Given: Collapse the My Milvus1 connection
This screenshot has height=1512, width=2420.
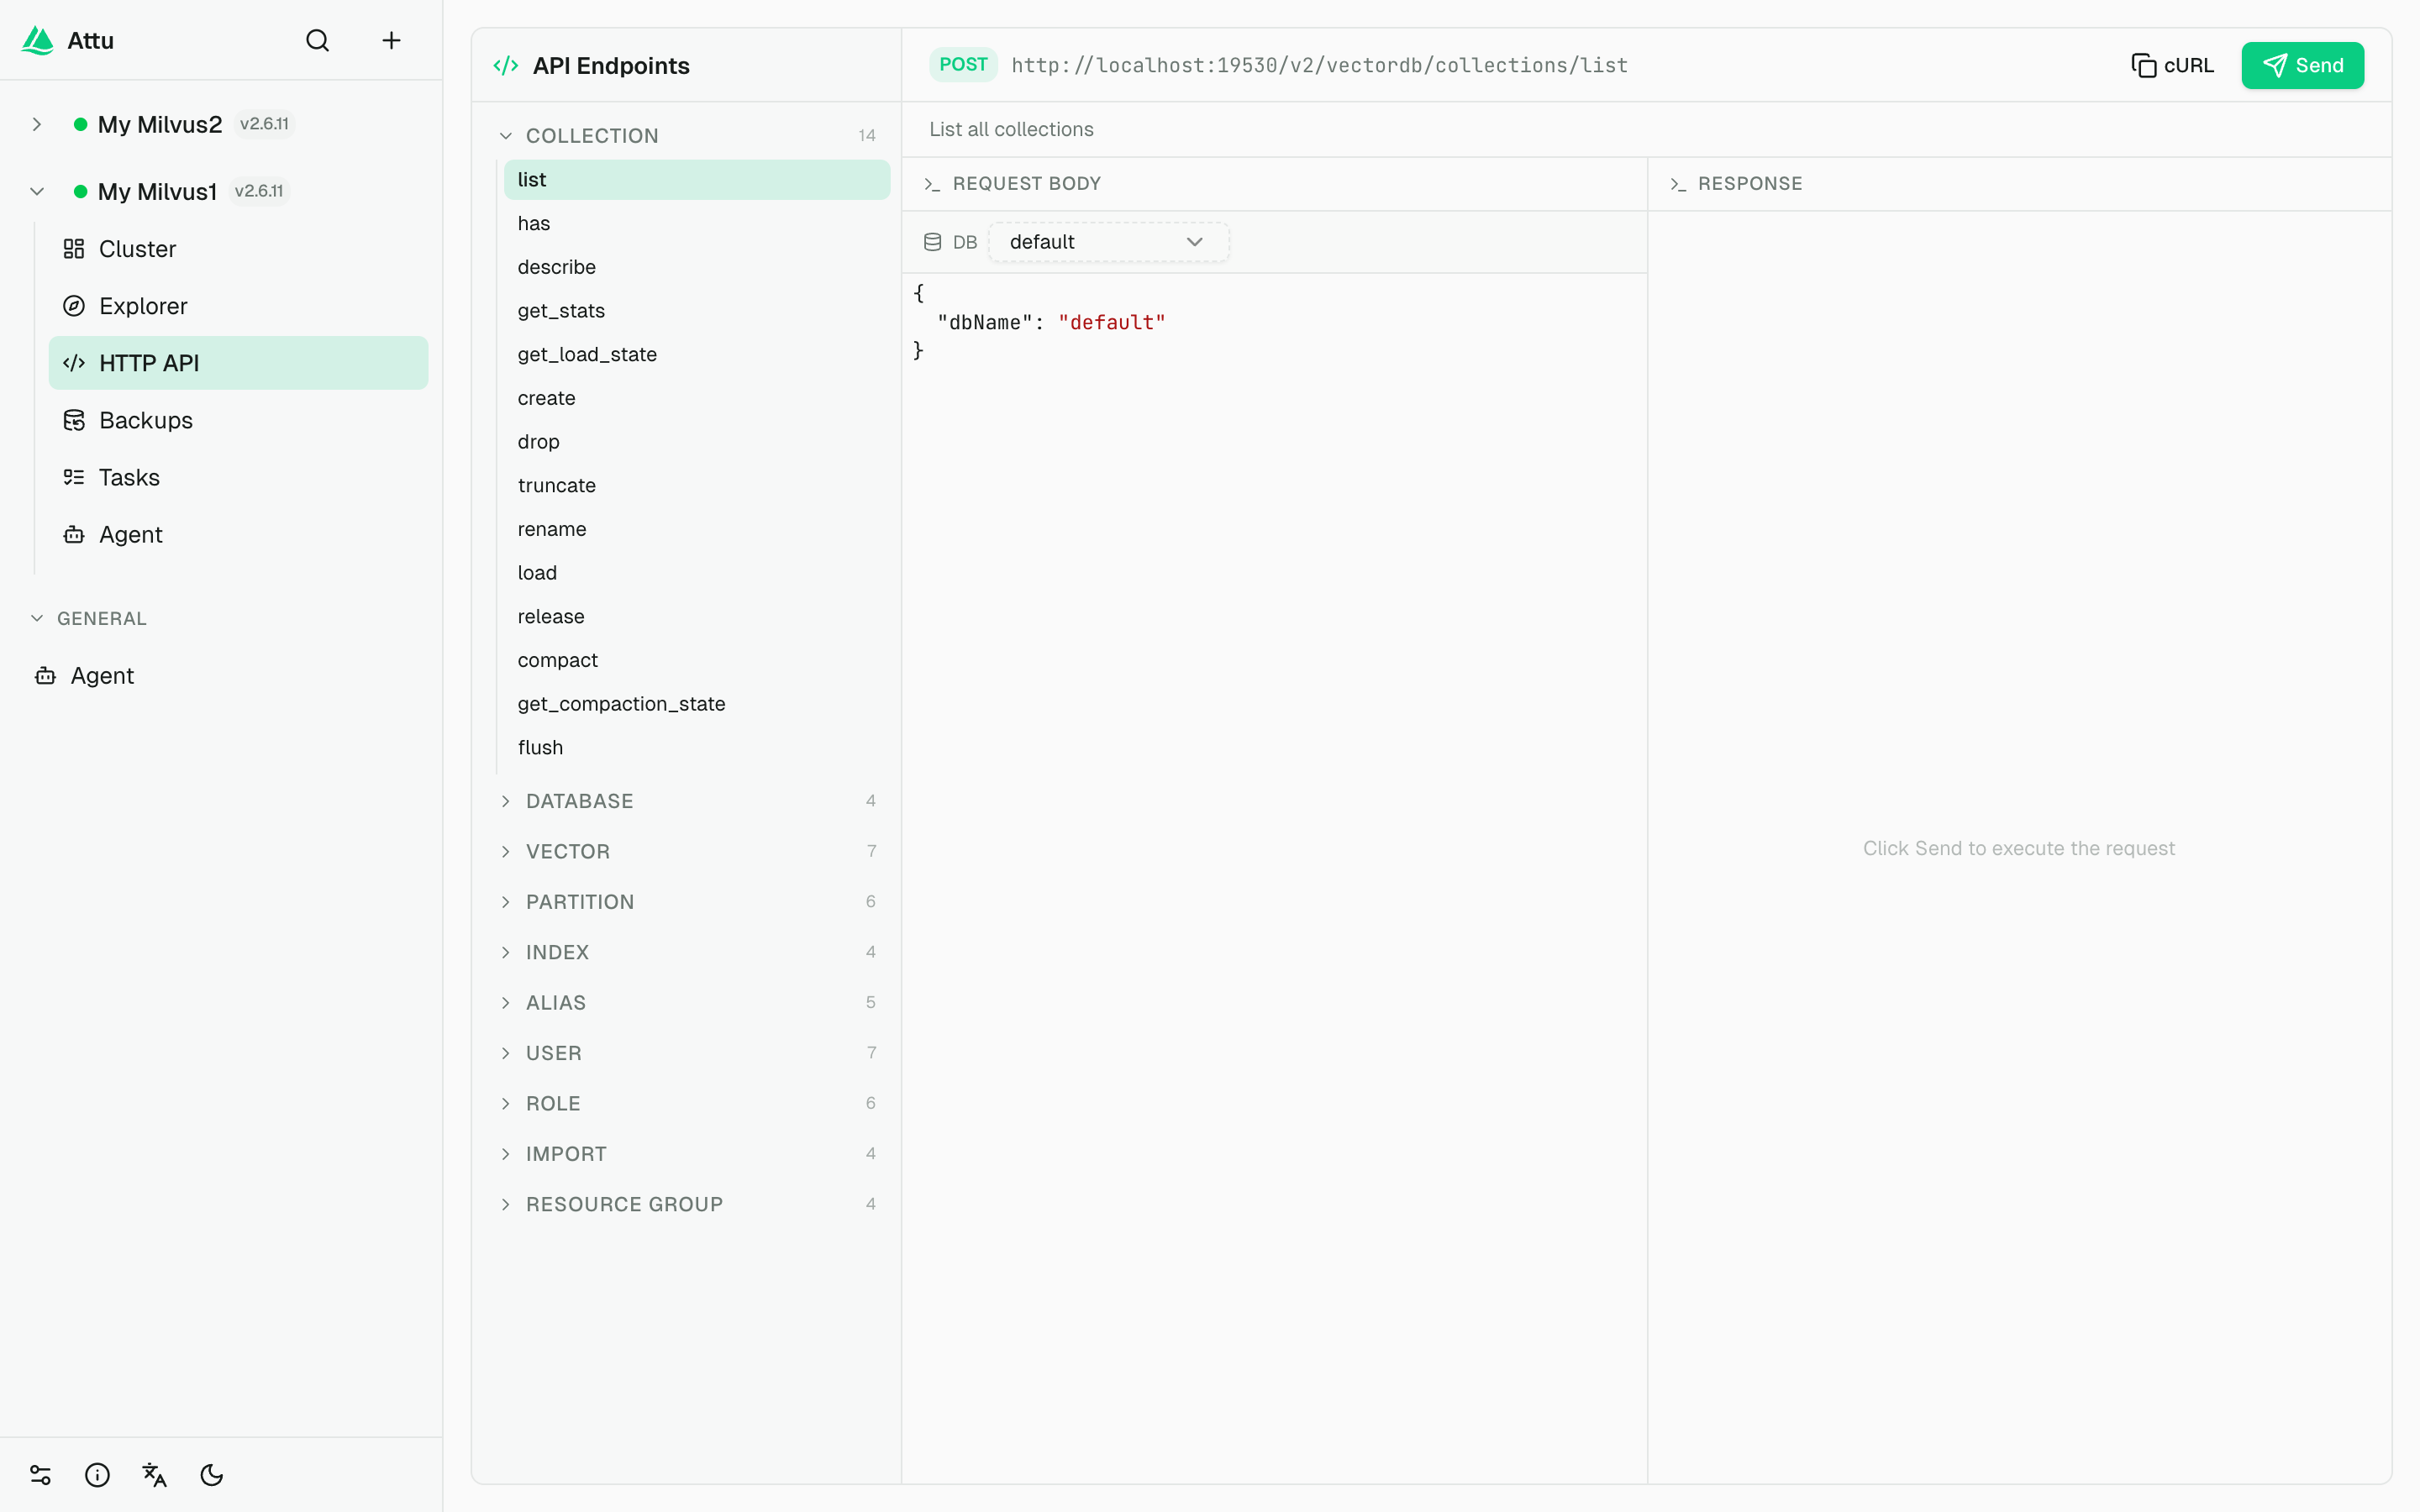Looking at the screenshot, I should 37,191.
